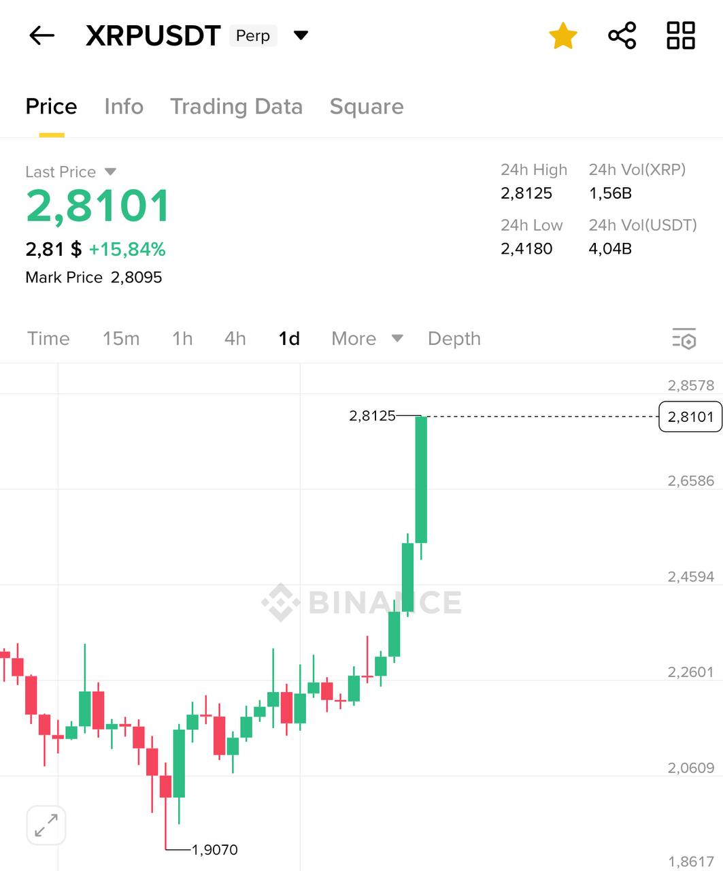Screen dimensions: 723x871
Task: Open the share icon
Action: click(x=622, y=35)
